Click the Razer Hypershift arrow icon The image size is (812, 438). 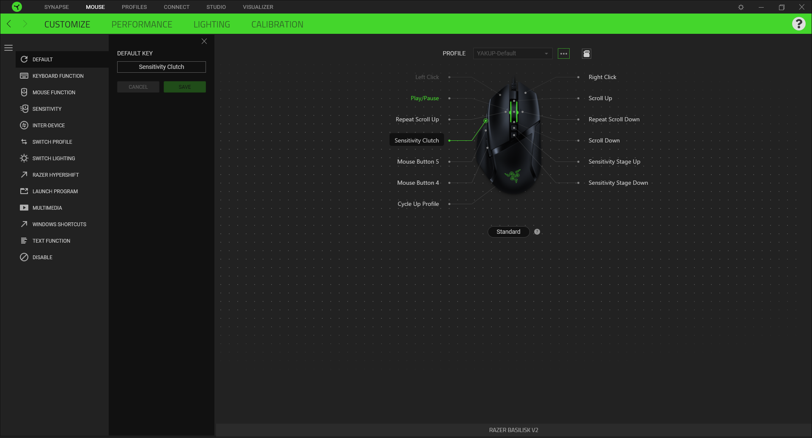[x=24, y=175]
